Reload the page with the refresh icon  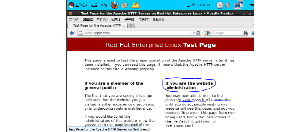click(198, 33)
